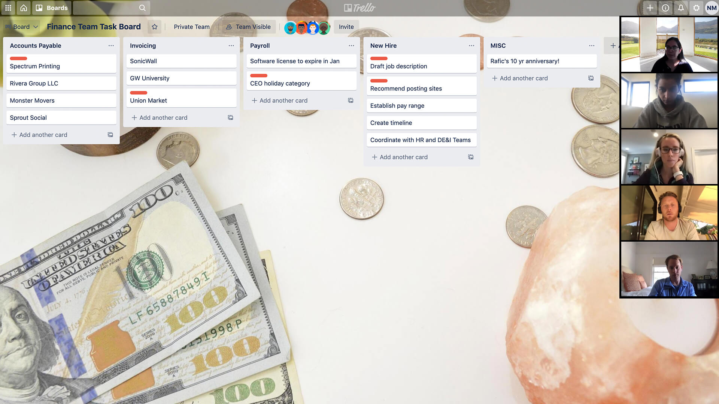Toggle Team Visible board setting
Image resolution: width=719 pixels, height=404 pixels.
point(248,27)
